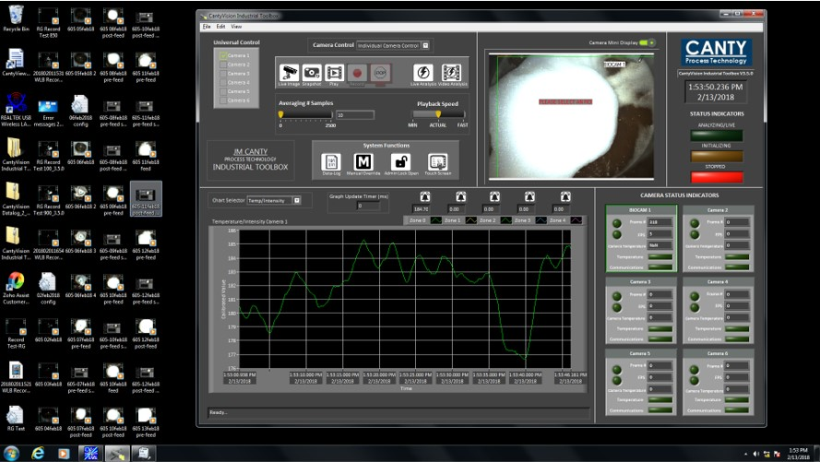The width and height of the screenshot is (820, 462).
Task: Enable the Camera 3 checkbox
Action: 221,74
